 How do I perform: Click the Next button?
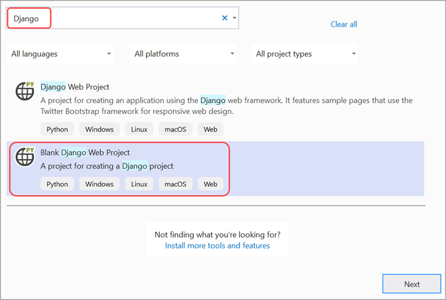tap(412, 284)
